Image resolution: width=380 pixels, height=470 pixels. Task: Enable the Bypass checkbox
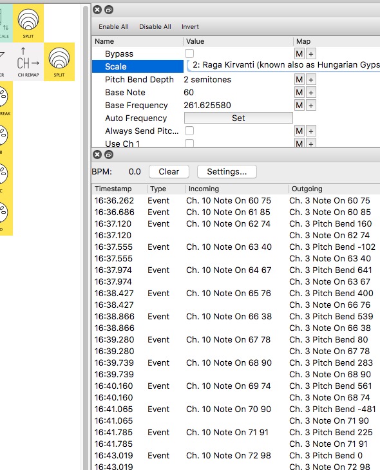[189, 53]
